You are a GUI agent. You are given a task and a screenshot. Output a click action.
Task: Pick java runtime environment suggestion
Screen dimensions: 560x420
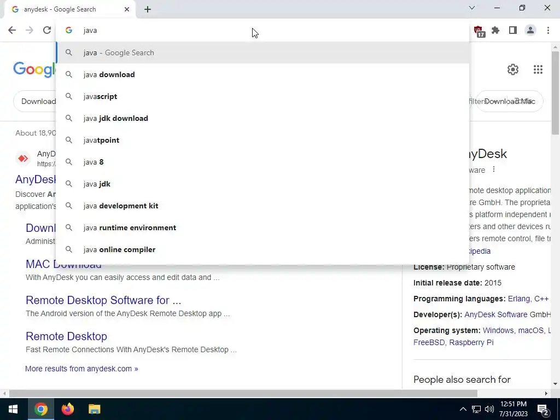[x=262, y=227]
